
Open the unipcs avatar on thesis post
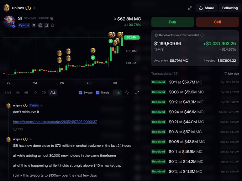pos(9,106)
